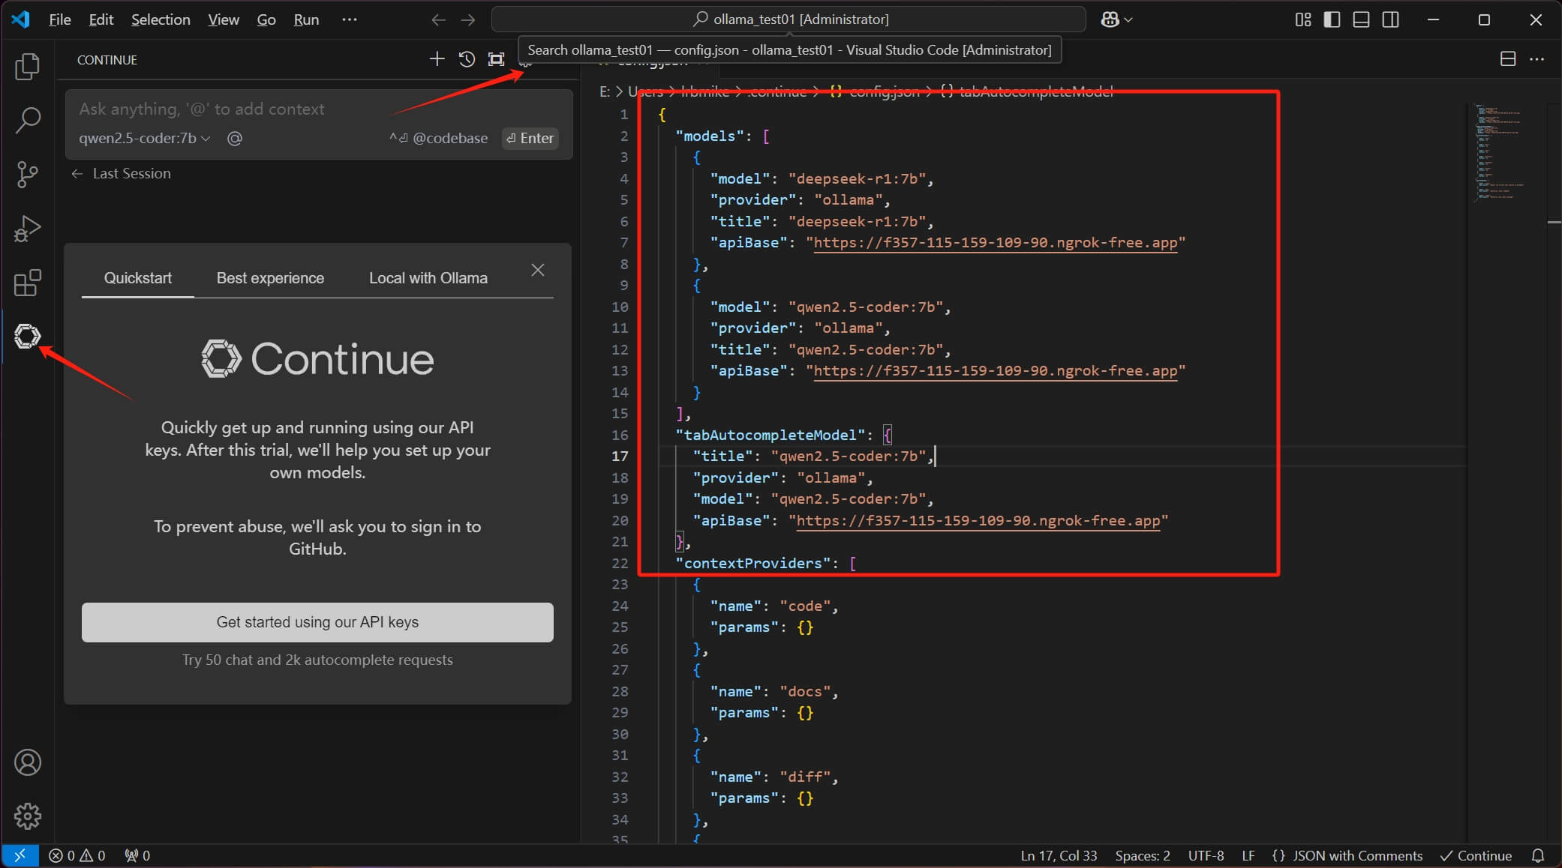Open the Copilot dropdown next to search bar

click(x=1116, y=19)
